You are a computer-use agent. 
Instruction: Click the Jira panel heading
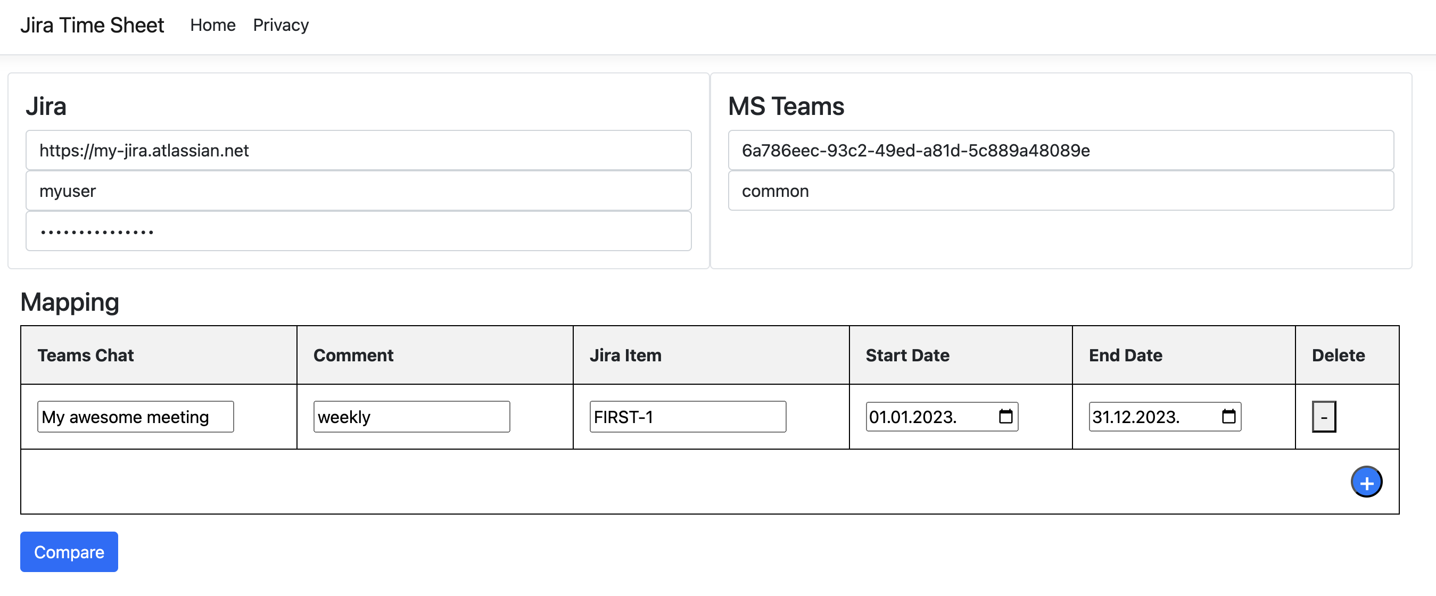[46, 106]
